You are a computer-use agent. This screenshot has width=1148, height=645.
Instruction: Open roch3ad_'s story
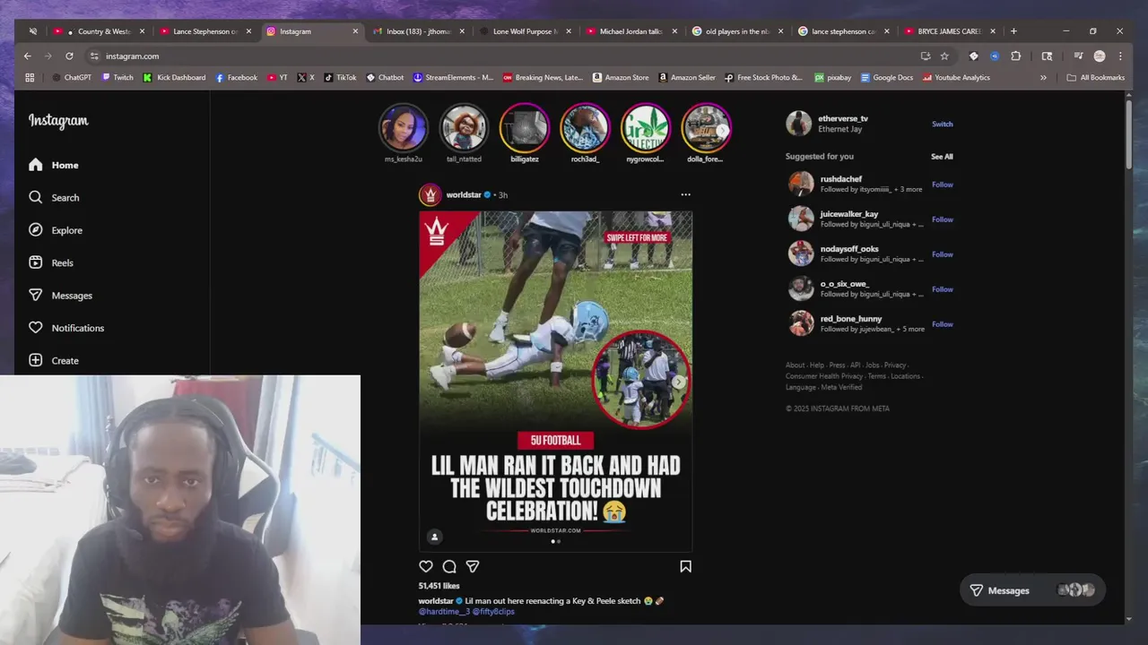click(x=585, y=128)
